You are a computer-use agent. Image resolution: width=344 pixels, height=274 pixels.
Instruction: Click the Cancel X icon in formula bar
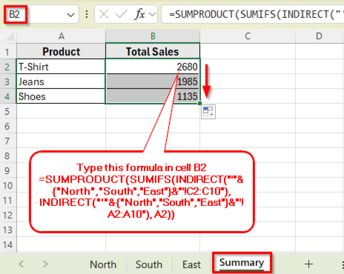point(104,14)
